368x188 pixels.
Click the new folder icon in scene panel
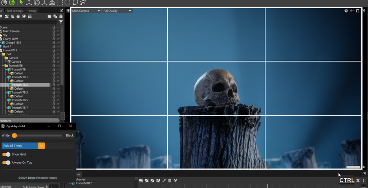click(49, 16)
